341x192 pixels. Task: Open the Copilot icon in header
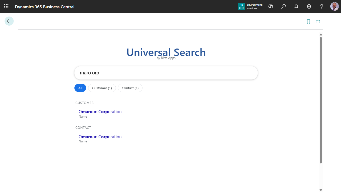(x=271, y=6)
